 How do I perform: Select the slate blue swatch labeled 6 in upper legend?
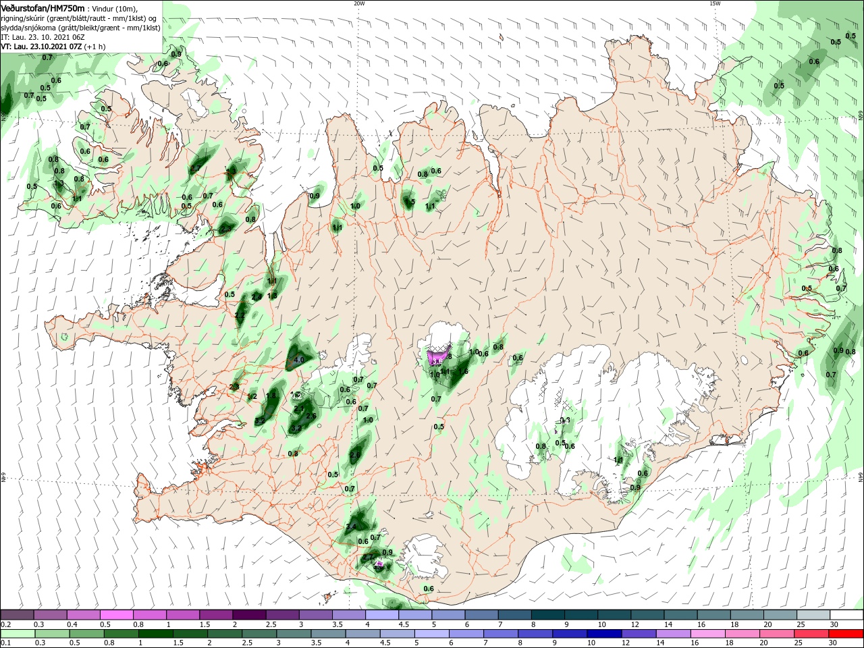[x=481, y=614]
